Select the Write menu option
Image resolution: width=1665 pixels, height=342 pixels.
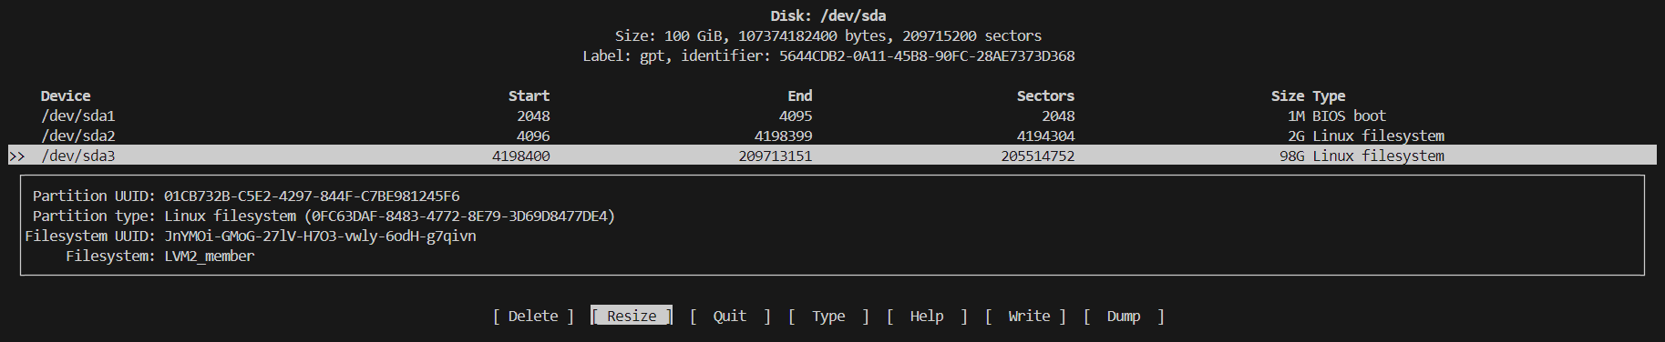click(x=1025, y=316)
